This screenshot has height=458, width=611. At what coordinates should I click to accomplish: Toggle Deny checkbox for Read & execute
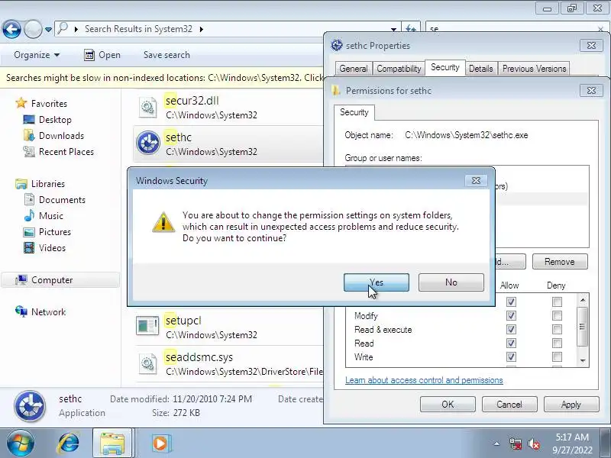tap(557, 330)
